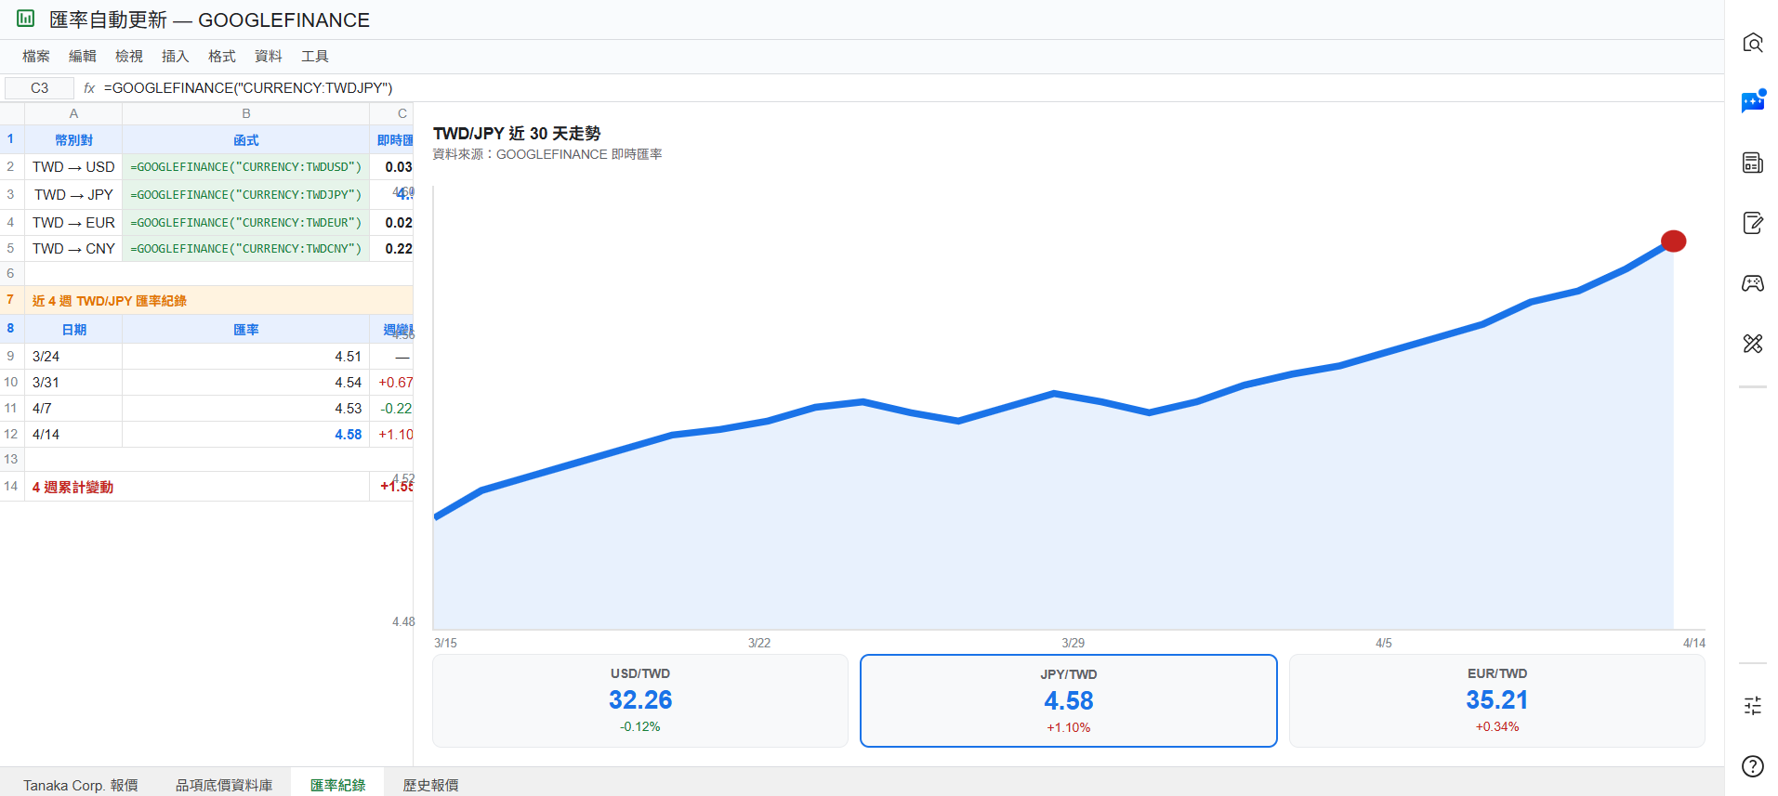
Task: Open the tools cross-wrench sidebar icon
Action: 1752,344
